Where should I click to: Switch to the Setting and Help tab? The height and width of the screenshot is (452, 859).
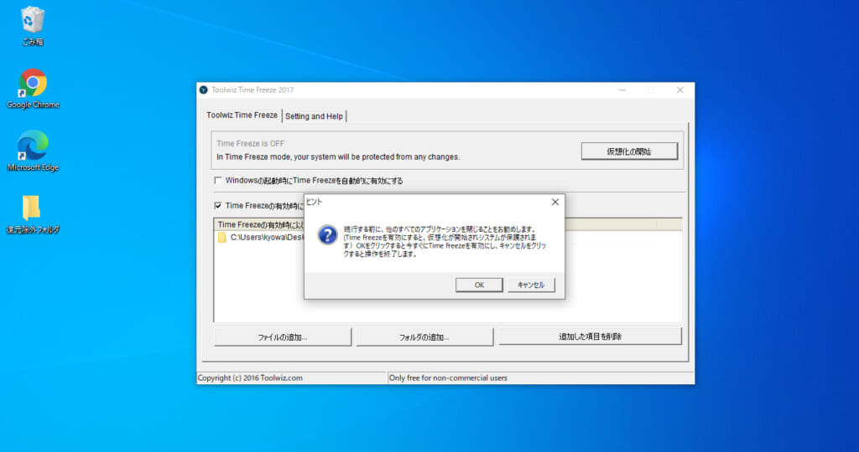[314, 116]
